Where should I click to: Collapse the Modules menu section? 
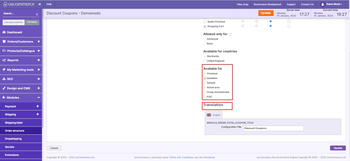click(39, 98)
